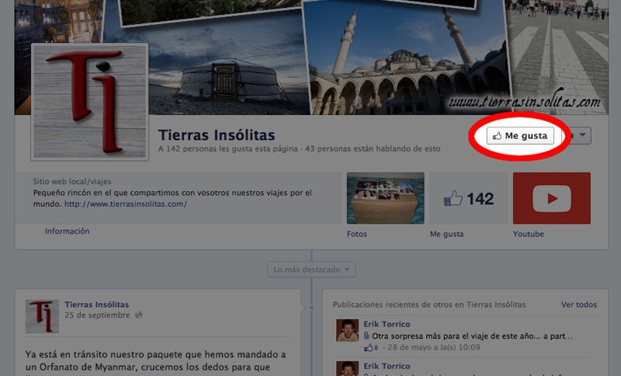Click 43 personas están hablando de esto text
621x376 pixels.
(x=373, y=149)
